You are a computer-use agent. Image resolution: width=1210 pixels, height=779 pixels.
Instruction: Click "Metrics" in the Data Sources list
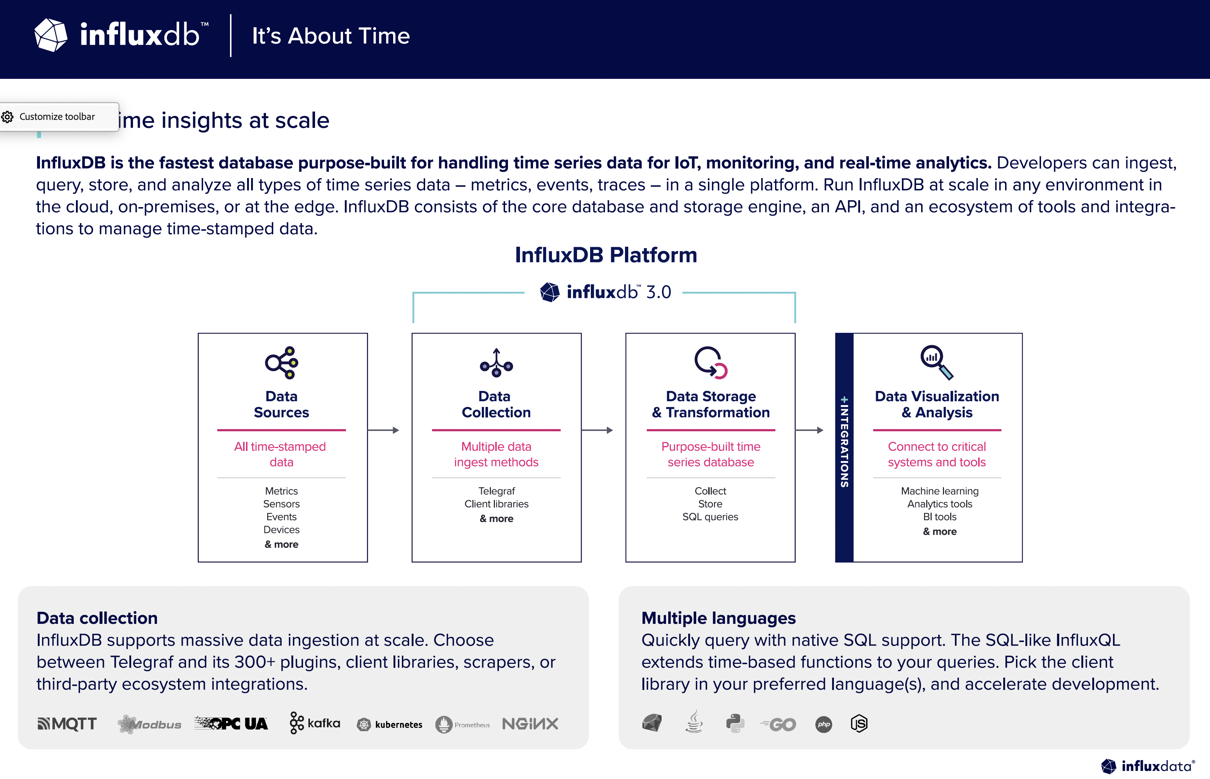tap(281, 491)
